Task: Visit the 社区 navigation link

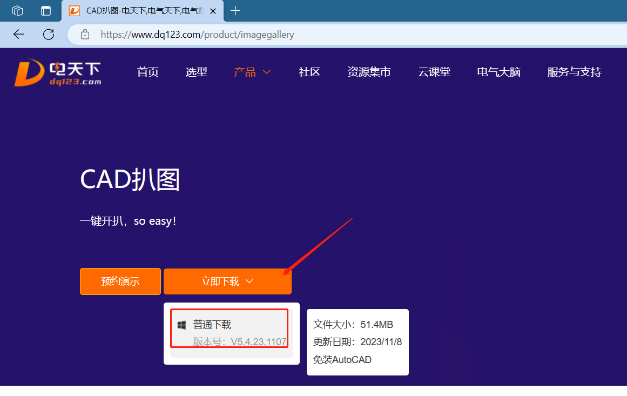Action: [x=309, y=72]
